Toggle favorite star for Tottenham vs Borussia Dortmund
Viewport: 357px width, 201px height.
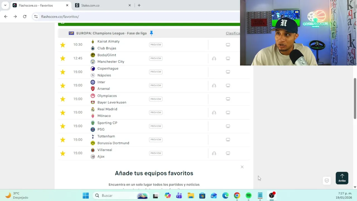(63, 140)
